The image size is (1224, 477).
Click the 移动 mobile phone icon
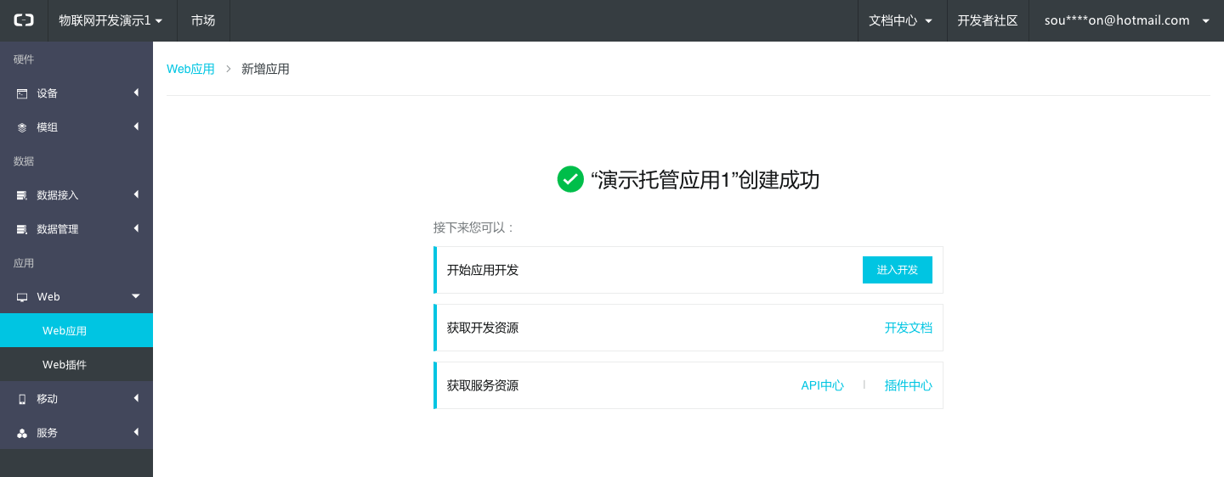(x=22, y=399)
